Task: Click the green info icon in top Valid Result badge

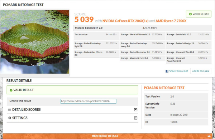Action: [190, 14]
